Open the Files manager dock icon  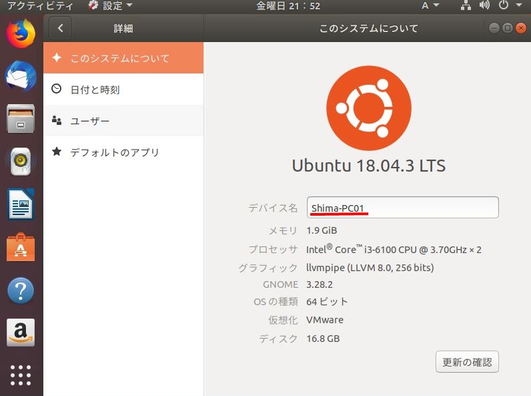pyautogui.click(x=21, y=118)
